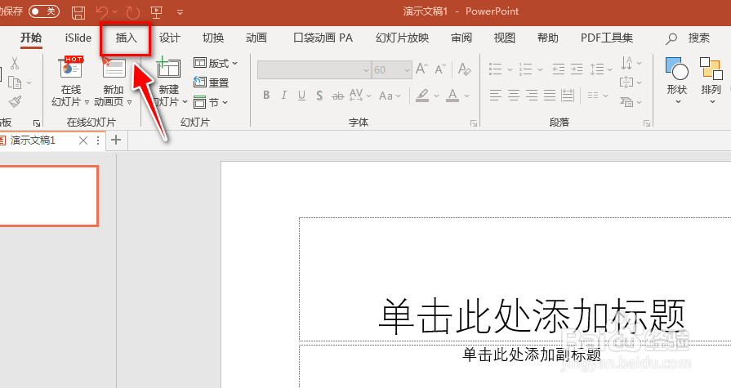Click the Align Text vertical icon
Image resolution: width=731 pixels, height=388 pixels.
pyautogui.click(x=626, y=82)
